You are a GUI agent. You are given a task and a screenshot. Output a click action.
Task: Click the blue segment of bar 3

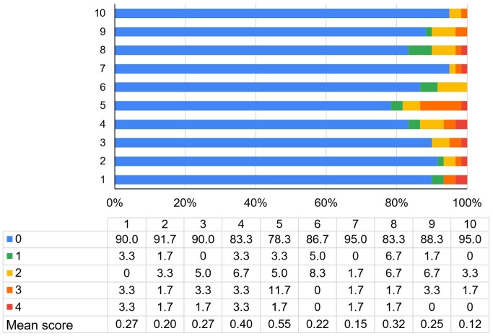coord(273,143)
